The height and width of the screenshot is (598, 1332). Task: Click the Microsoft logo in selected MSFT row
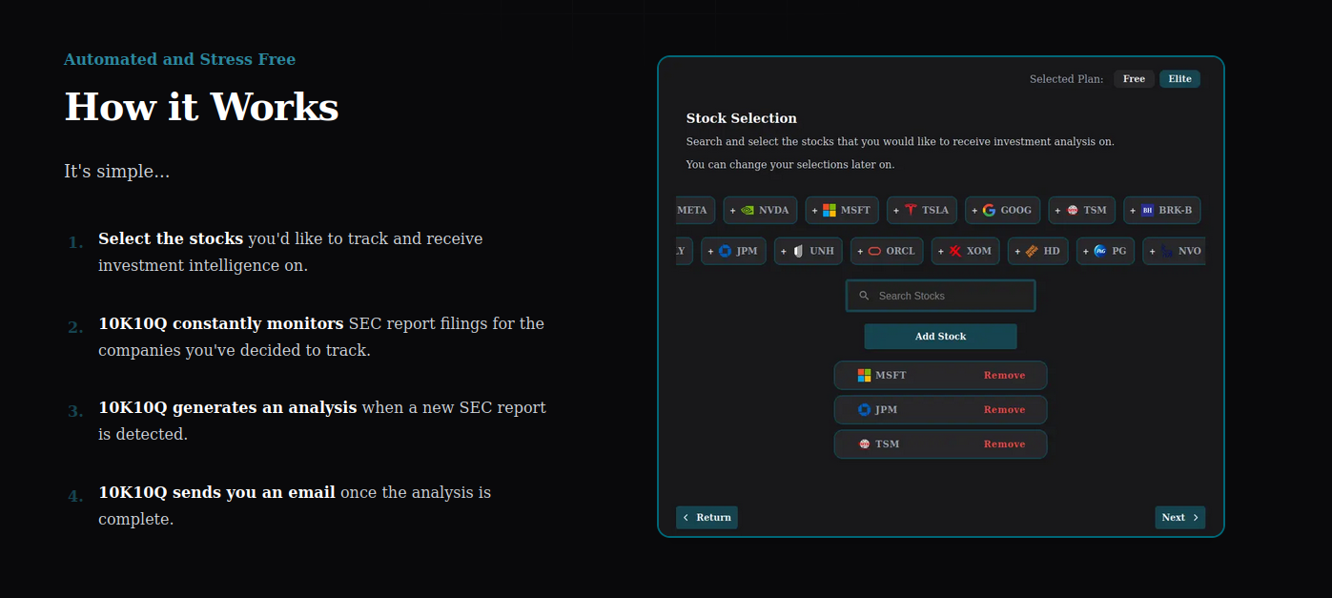[865, 376]
